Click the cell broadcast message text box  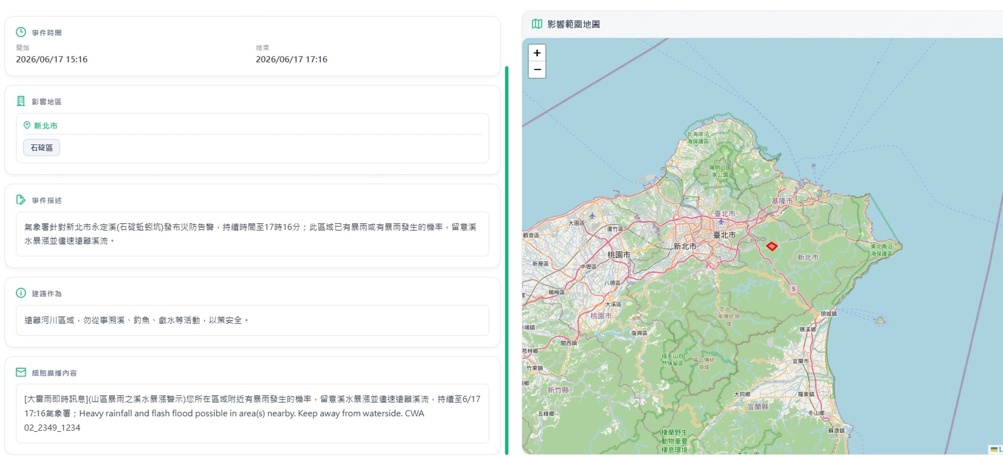[x=252, y=413]
